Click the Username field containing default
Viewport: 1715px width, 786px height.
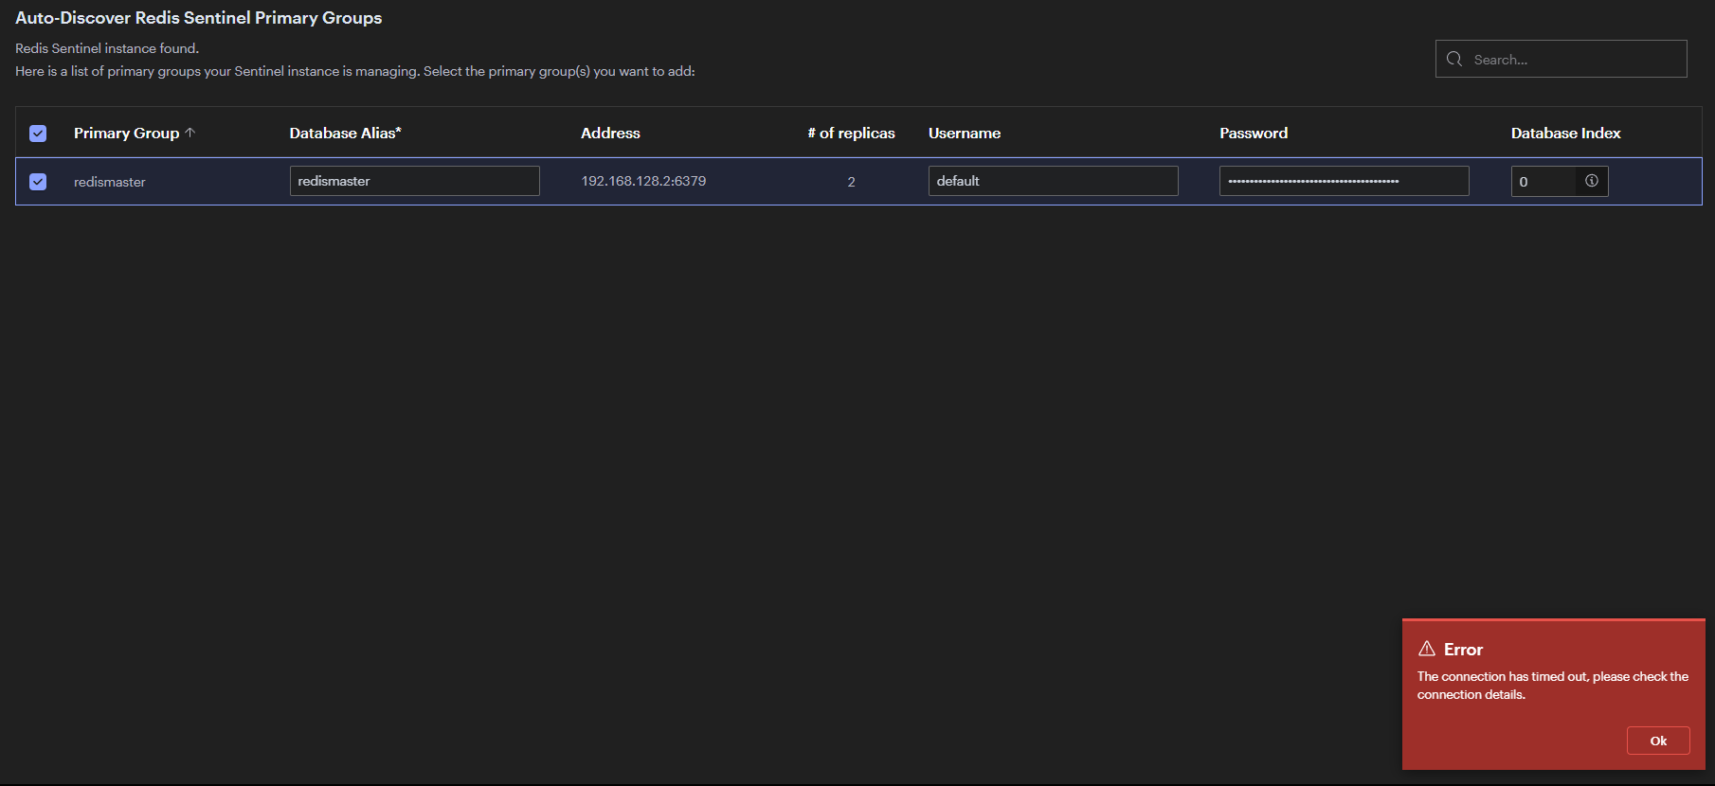[1053, 181]
